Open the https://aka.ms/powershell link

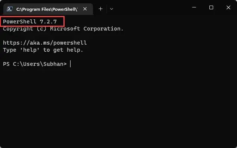[x=45, y=43]
